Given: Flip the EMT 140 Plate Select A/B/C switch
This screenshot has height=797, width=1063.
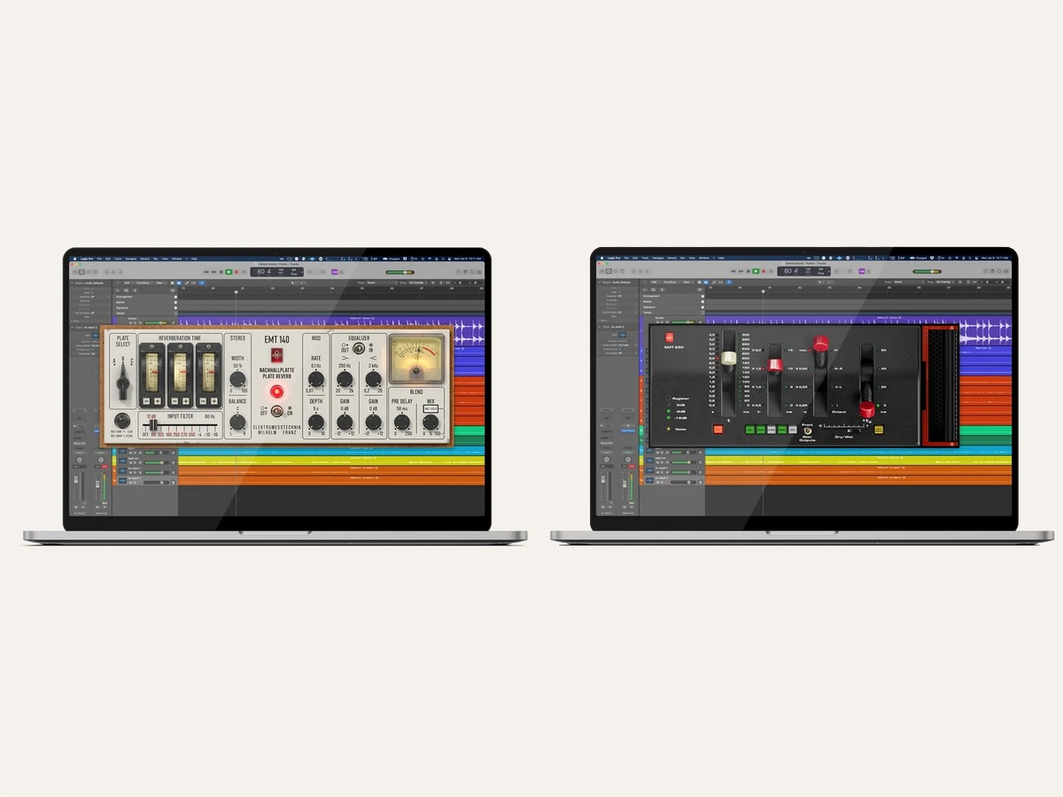Looking at the screenshot, I should [x=123, y=382].
